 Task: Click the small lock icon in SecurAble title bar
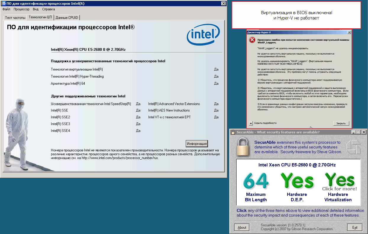click(233, 132)
